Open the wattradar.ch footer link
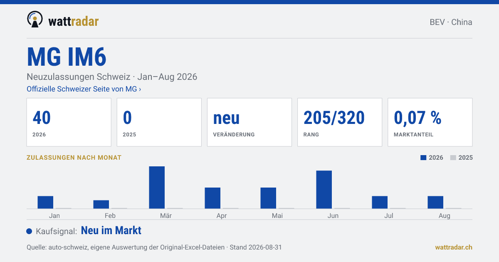The width and height of the screenshot is (499, 262). tap(454, 247)
